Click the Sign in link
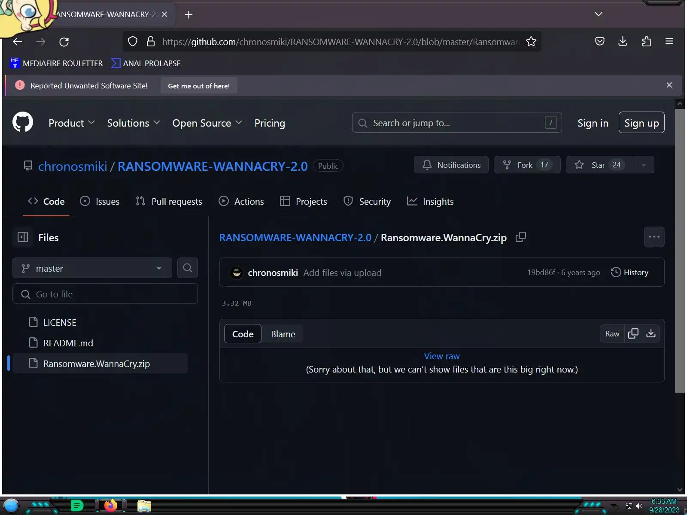 click(593, 123)
